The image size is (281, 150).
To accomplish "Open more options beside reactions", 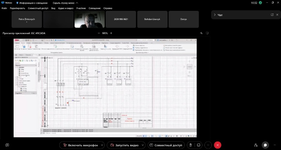I will (208, 145).
